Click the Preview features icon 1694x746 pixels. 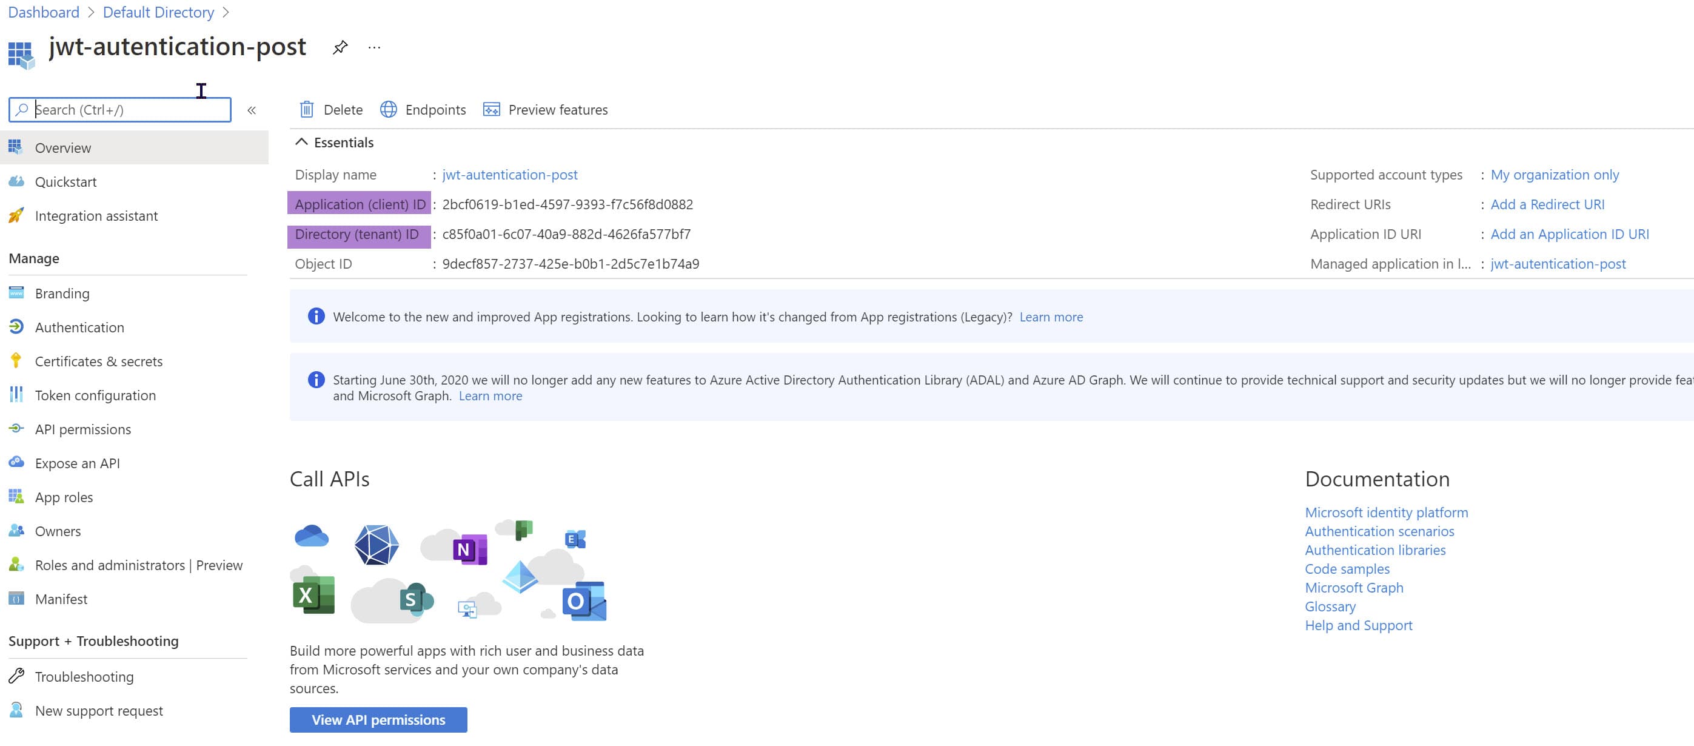click(x=491, y=109)
